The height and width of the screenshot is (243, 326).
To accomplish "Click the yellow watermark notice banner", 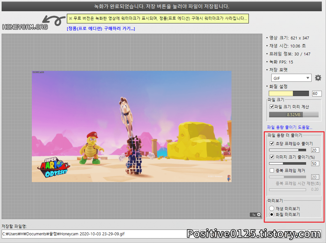I will click(x=158, y=19).
